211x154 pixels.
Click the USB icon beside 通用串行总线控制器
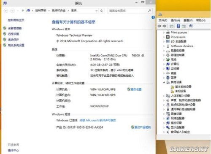click(168, 109)
